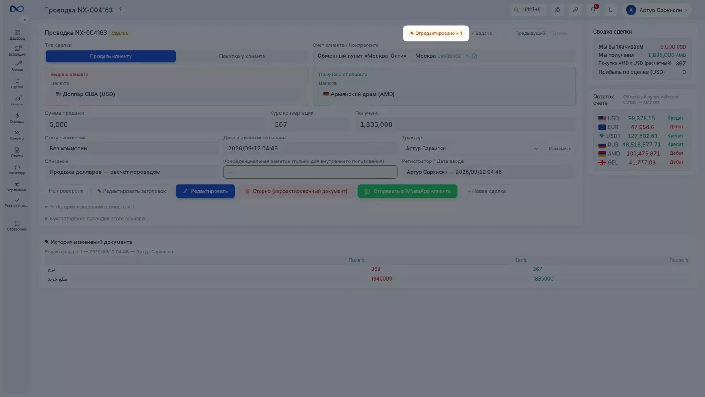
Task: Open Управление in the sidebar
Action: coord(17,187)
